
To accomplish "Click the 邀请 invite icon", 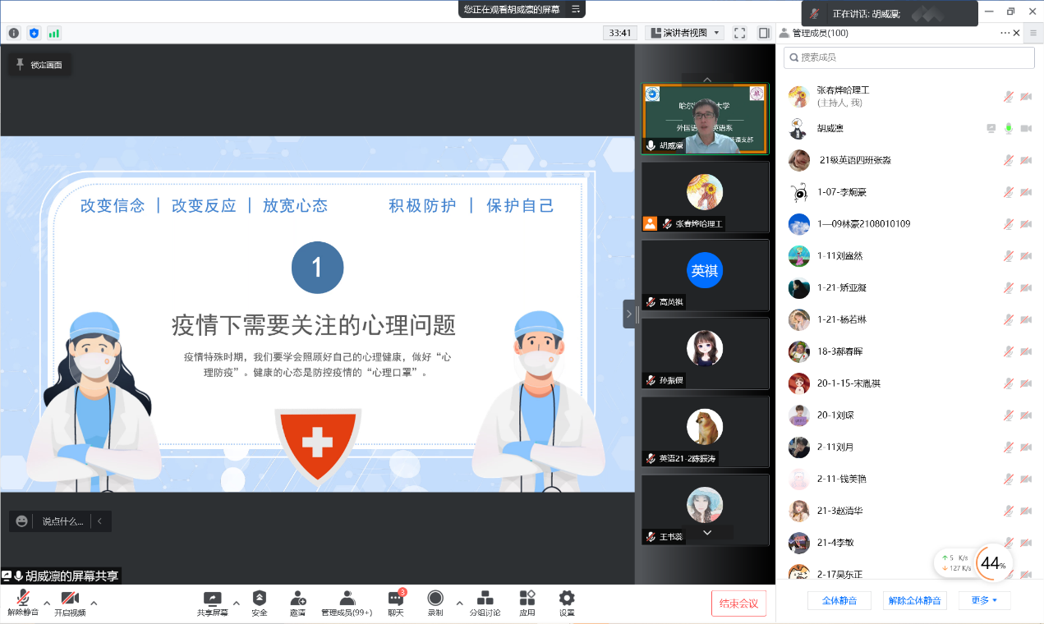I will pyautogui.click(x=297, y=599).
